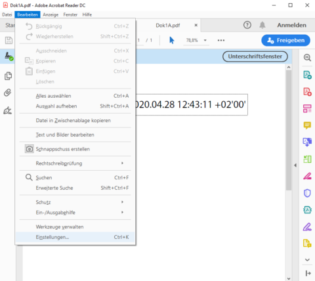Open the Comment yellow speech bubble tool
The height and width of the screenshot is (281, 315).
coord(307,125)
